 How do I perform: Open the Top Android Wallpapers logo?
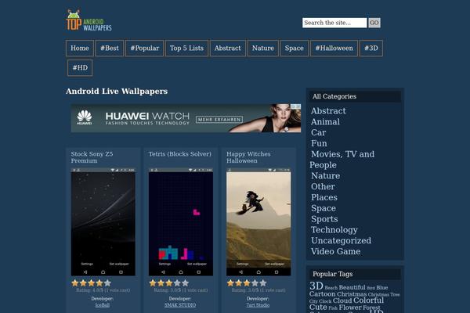click(x=89, y=20)
